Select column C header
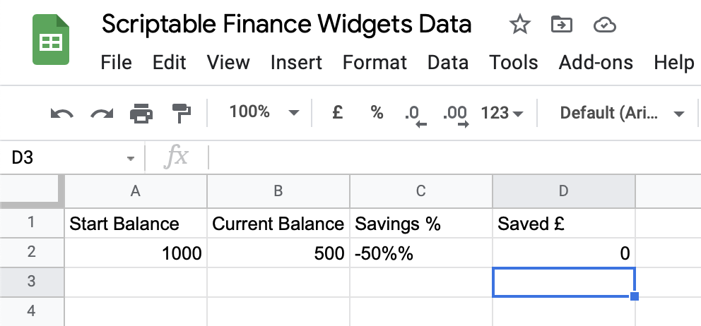The image size is (701, 326). [x=420, y=191]
